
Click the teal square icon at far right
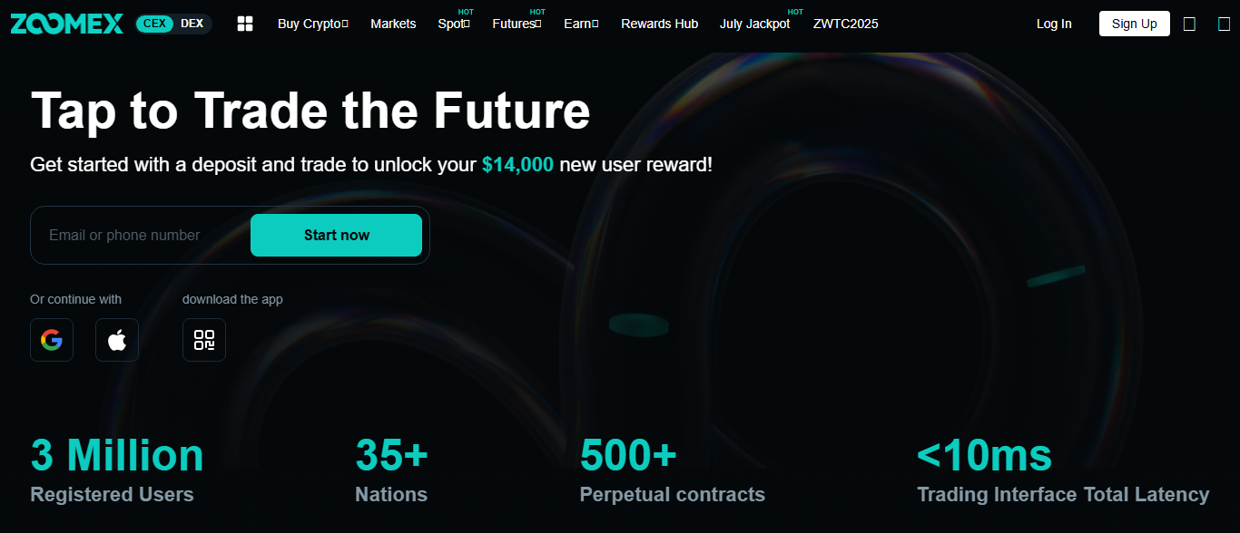(x=1224, y=24)
